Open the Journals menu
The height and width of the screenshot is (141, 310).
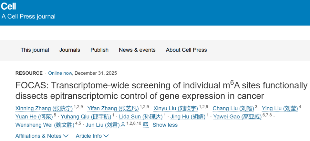click(70, 50)
